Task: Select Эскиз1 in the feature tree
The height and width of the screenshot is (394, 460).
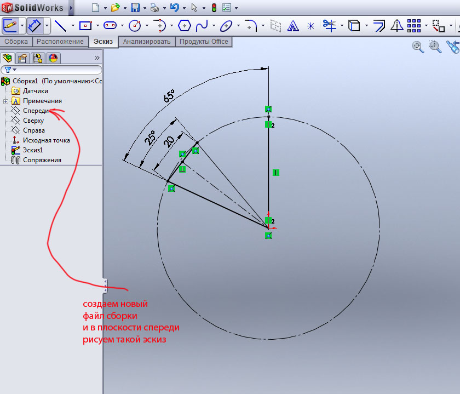Action: pyautogui.click(x=32, y=150)
